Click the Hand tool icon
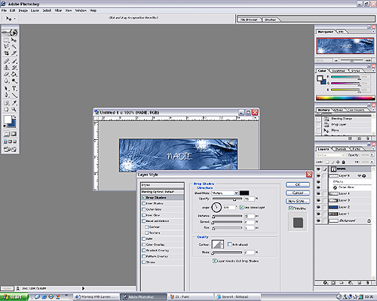Screen dimensions: 377x301 [6, 109]
